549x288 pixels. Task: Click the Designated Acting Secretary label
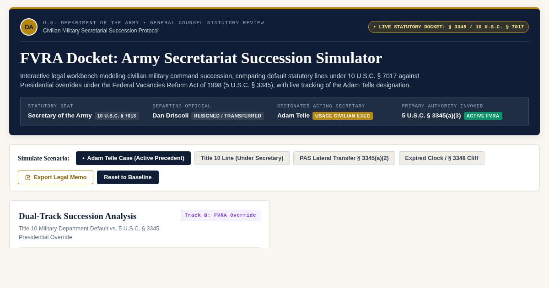point(321,106)
